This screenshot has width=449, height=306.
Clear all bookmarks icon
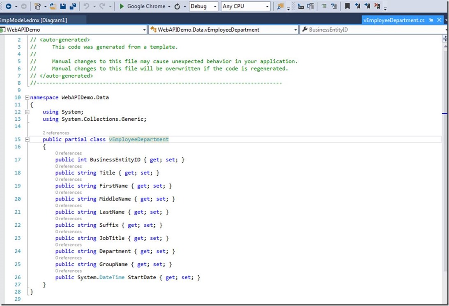[x=378, y=6]
